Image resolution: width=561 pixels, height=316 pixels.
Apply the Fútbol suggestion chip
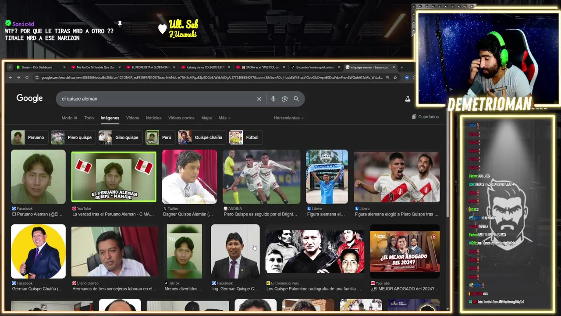[x=245, y=137]
